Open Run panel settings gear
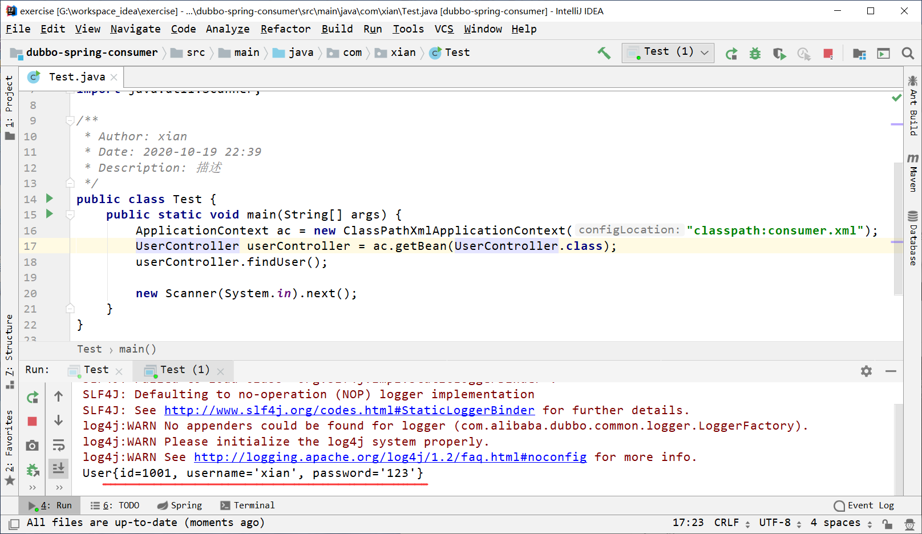 (x=866, y=371)
